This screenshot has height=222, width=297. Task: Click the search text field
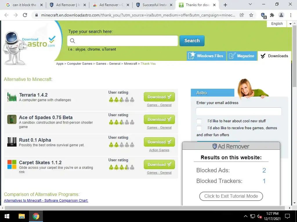pos(123,40)
